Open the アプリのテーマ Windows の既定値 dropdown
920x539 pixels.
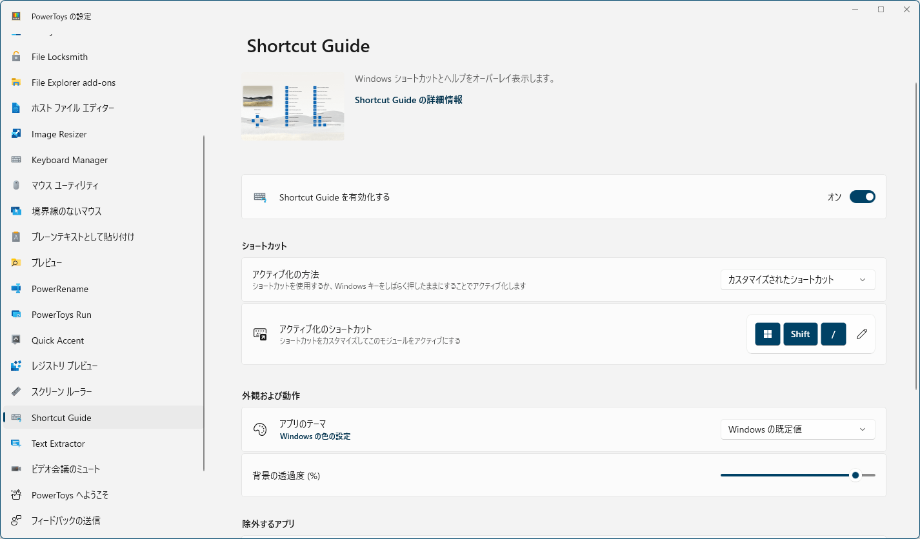(x=797, y=429)
